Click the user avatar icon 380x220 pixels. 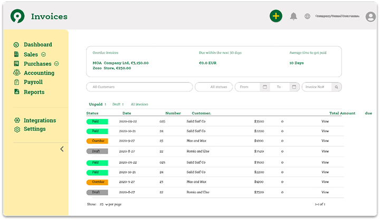[x=369, y=16]
